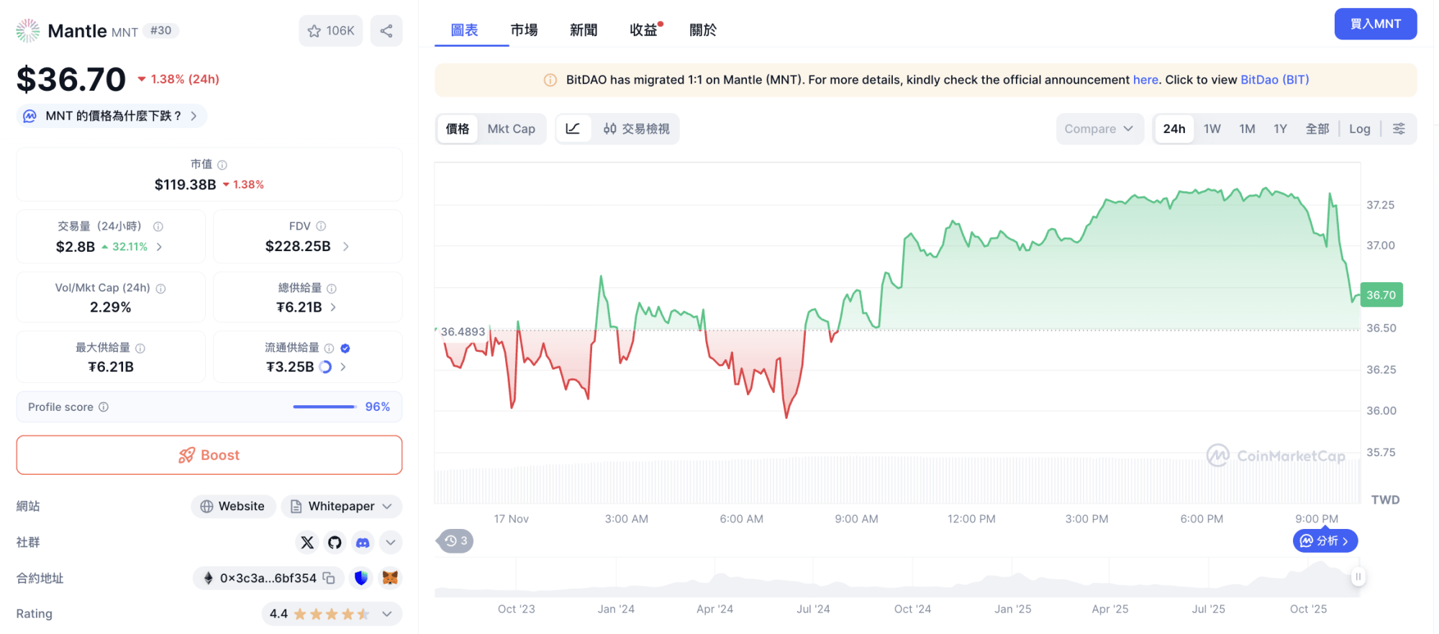Click the 4.4 star rating stars

[332, 614]
